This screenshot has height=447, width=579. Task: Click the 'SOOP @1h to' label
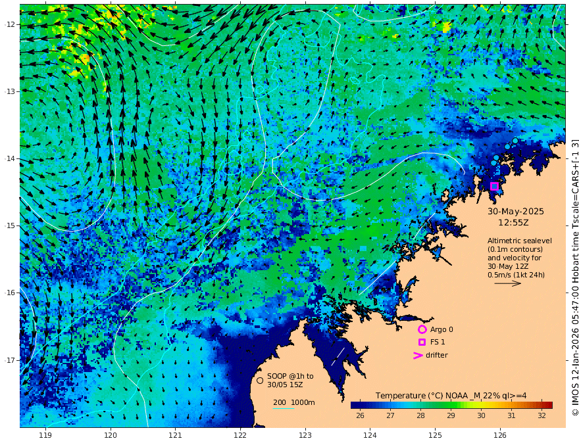click(x=290, y=376)
